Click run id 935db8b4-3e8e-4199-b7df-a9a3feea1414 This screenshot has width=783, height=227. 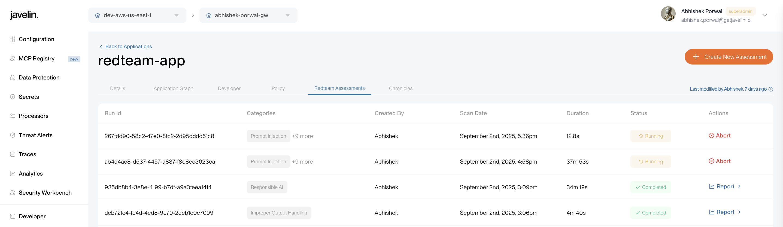[x=158, y=187]
